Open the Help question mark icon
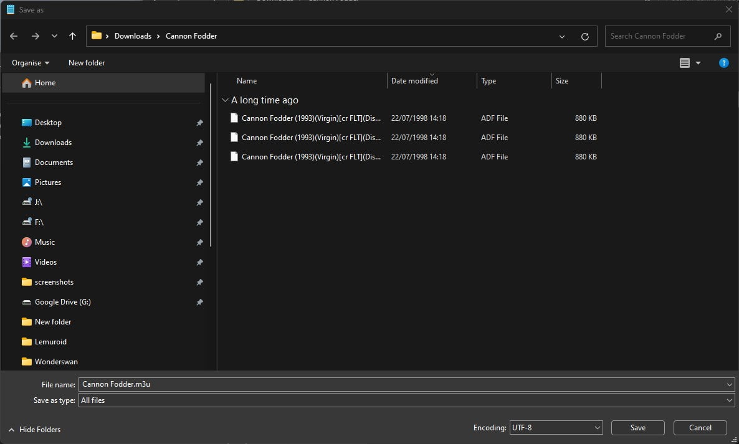Image resolution: width=739 pixels, height=444 pixels. [723, 63]
